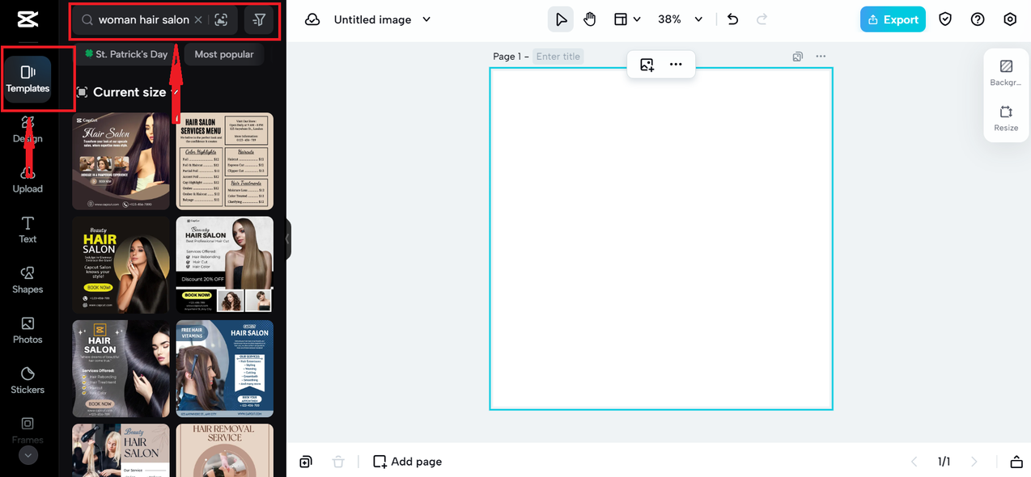Open the Upload panel
Screen dimensions: 1031x477
coord(28,179)
